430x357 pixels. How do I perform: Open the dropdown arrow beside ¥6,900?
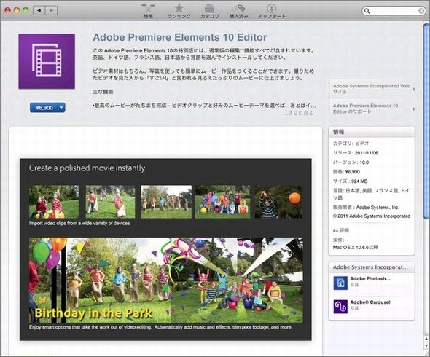coord(62,108)
